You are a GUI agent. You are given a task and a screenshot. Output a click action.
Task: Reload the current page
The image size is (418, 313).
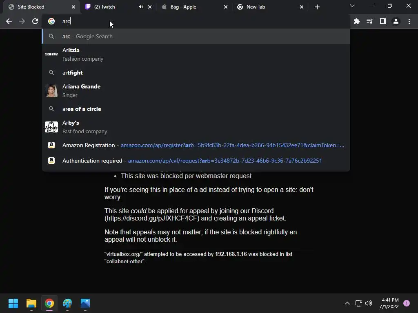pyautogui.click(x=35, y=21)
